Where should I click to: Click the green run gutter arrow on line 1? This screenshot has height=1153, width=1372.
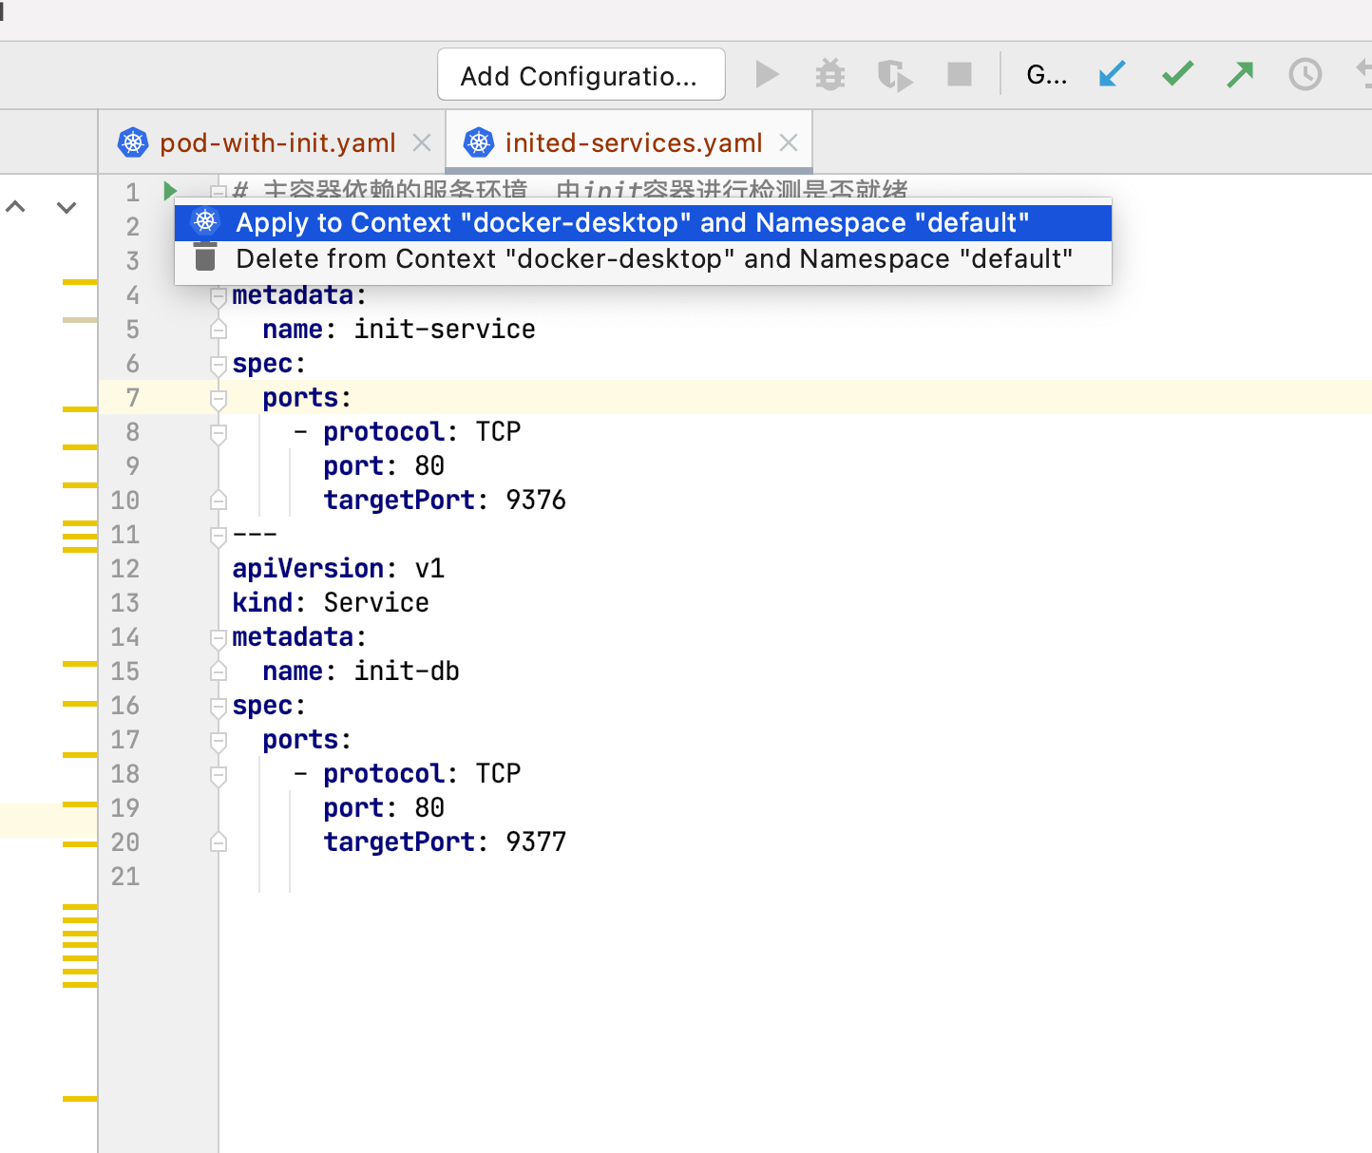click(170, 191)
